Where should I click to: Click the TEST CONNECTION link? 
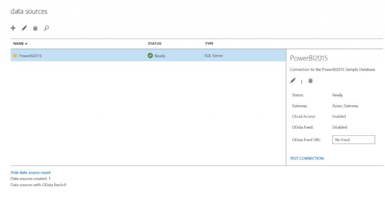(x=306, y=159)
